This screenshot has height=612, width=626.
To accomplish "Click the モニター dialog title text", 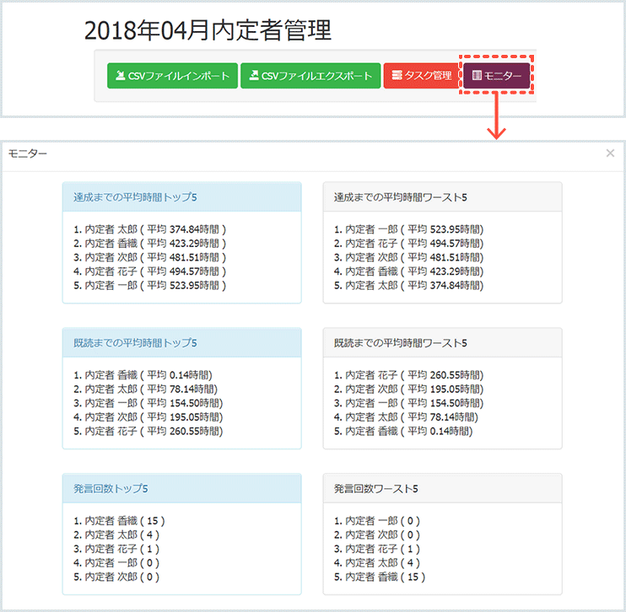I will (x=28, y=153).
